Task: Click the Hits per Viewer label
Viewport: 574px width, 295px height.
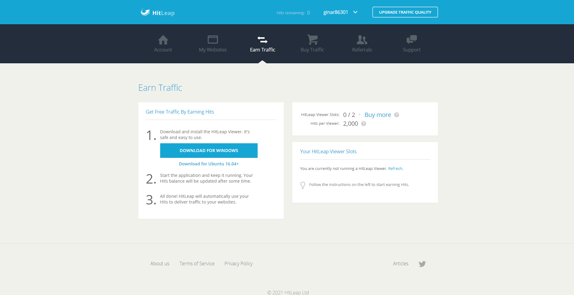Action: (x=325, y=124)
